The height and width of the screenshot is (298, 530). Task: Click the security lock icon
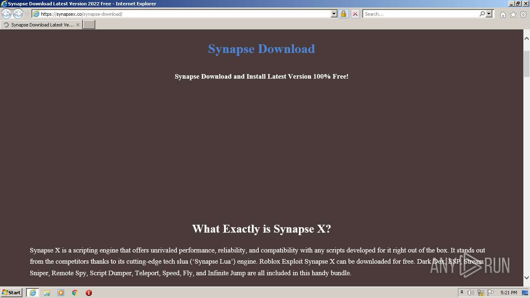[x=343, y=14]
